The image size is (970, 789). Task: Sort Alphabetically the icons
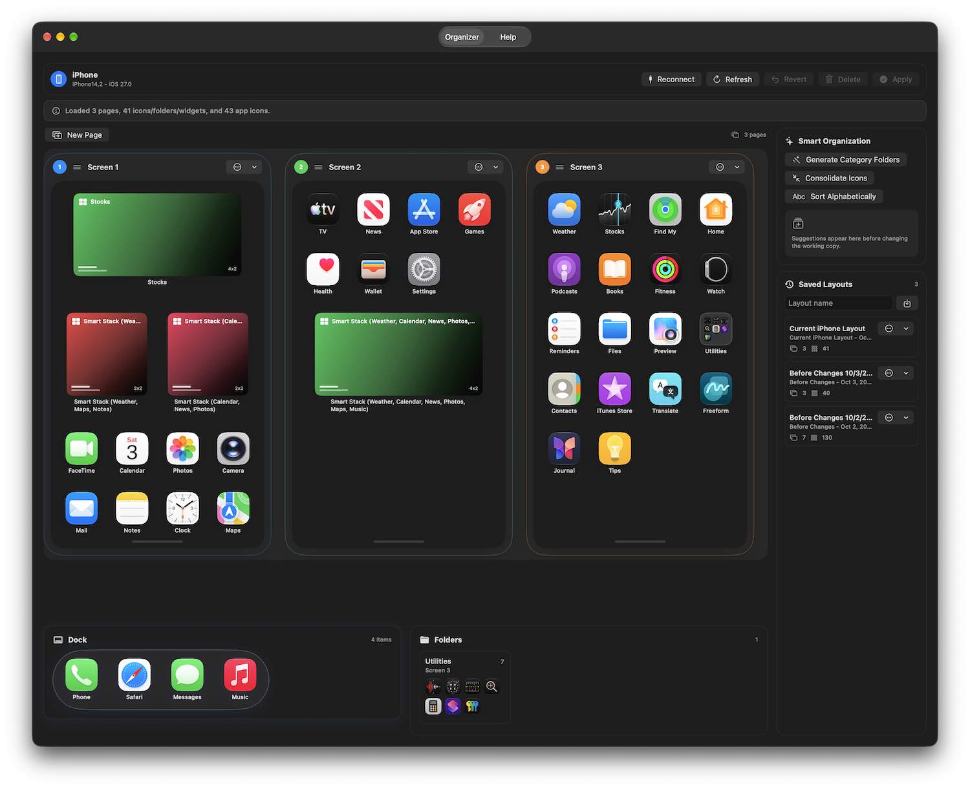pyautogui.click(x=834, y=197)
